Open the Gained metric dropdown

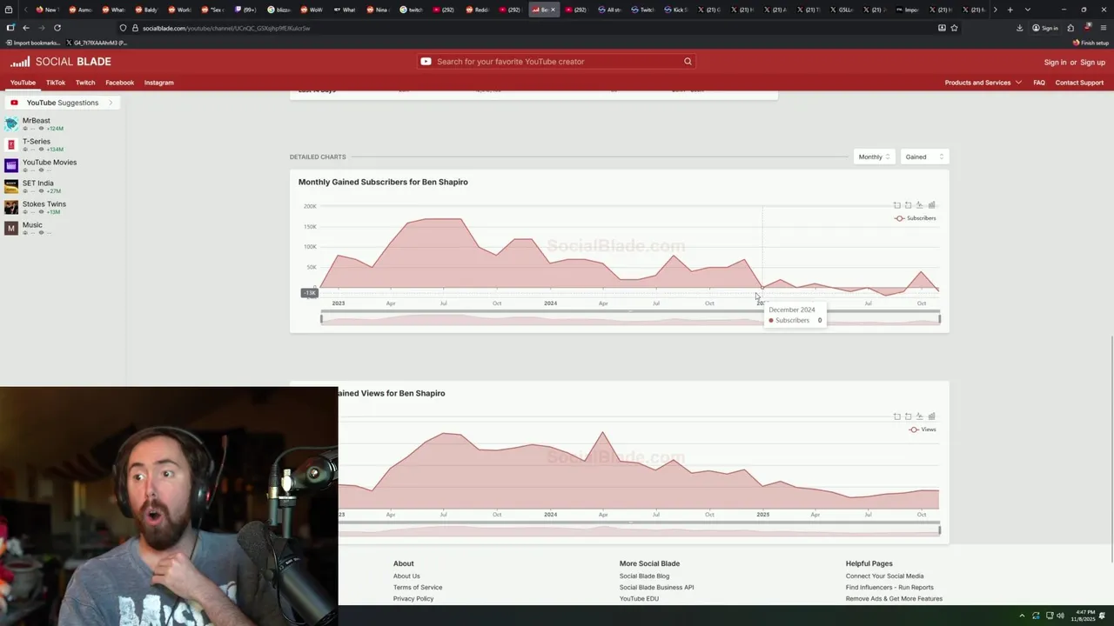923,156
